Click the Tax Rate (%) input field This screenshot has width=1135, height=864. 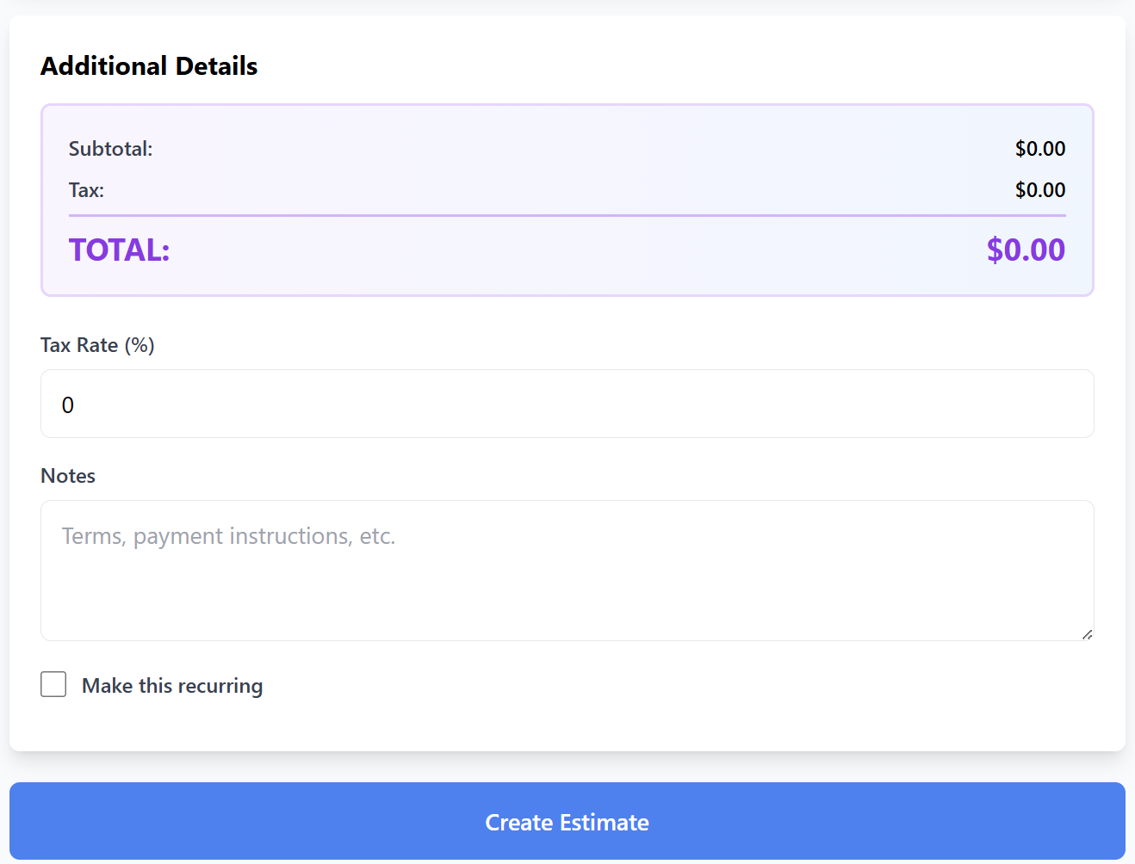[x=567, y=404]
